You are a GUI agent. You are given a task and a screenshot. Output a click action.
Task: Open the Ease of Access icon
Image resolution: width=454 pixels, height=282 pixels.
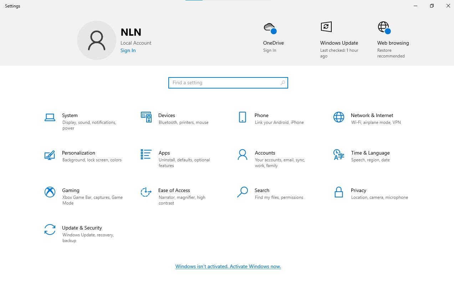(146, 192)
